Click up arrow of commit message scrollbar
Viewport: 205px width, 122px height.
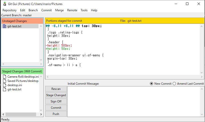[x=202, y=89]
